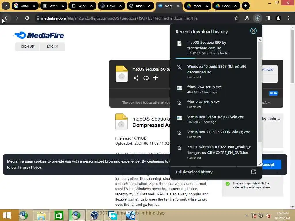Open the tab search dropdown arrow
Image resolution: width=295 pixels, height=221 pixels.
pos(6,6)
